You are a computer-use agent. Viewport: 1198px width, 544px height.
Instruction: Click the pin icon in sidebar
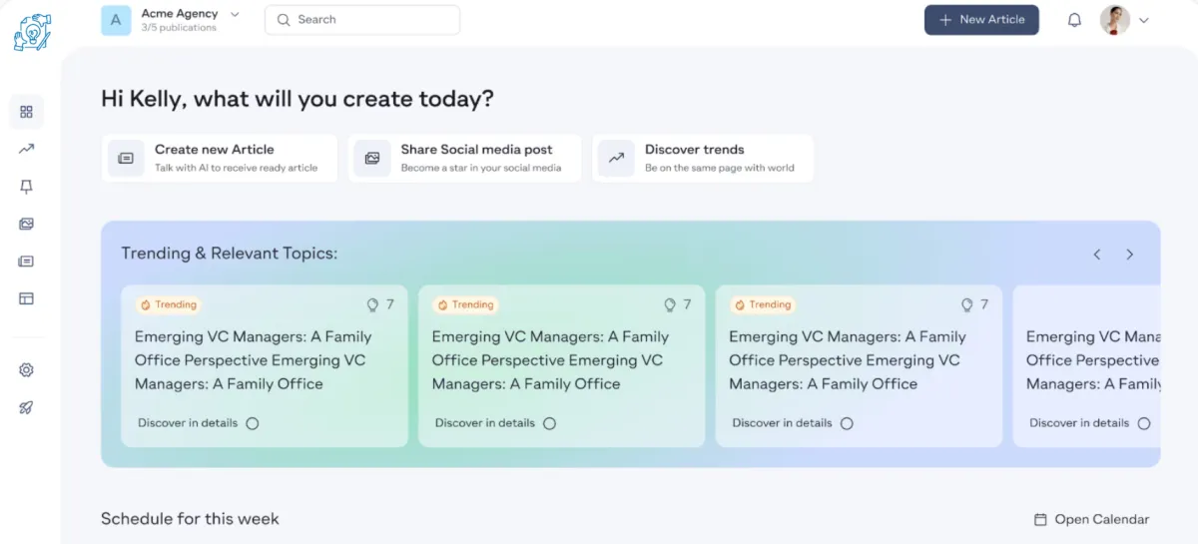(26, 187)
